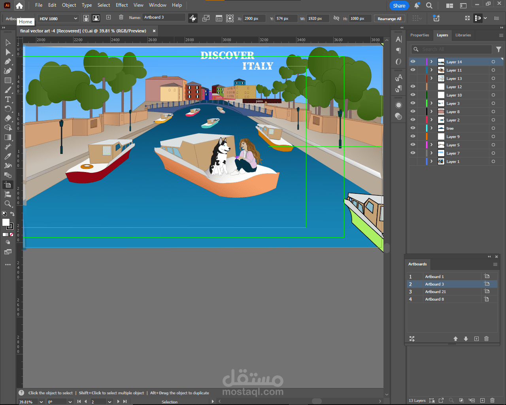Click the Eraser tool

8,118
